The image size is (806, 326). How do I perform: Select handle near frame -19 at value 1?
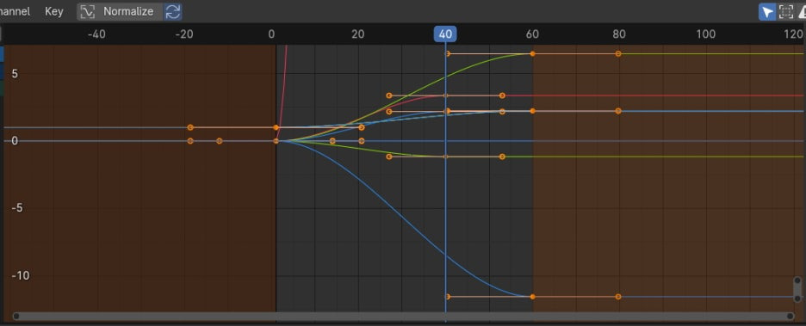coord(190,127)
